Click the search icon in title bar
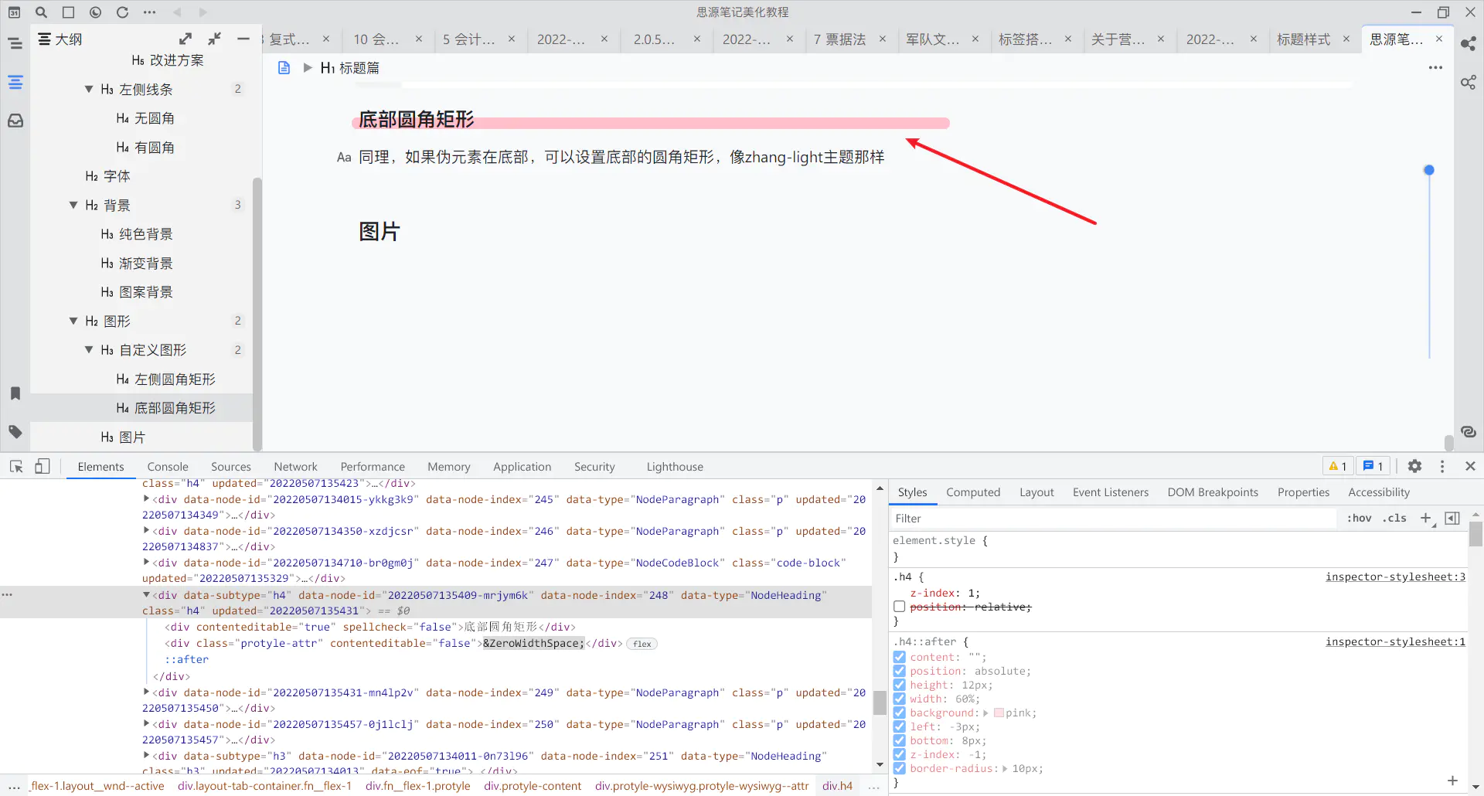 coord(42,12)
